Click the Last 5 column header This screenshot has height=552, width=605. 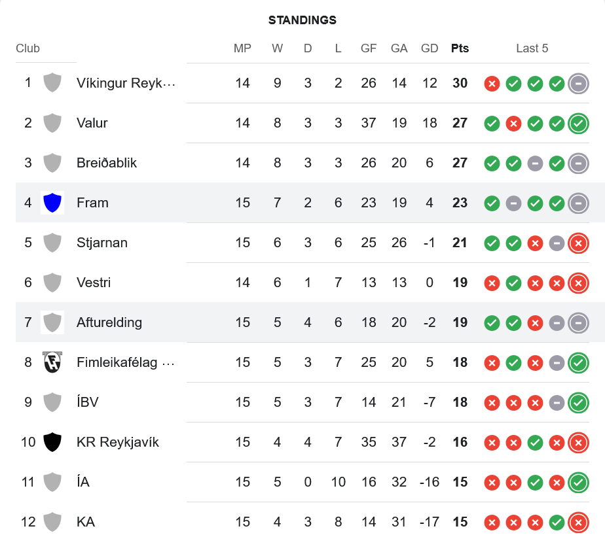click(532, 48)
